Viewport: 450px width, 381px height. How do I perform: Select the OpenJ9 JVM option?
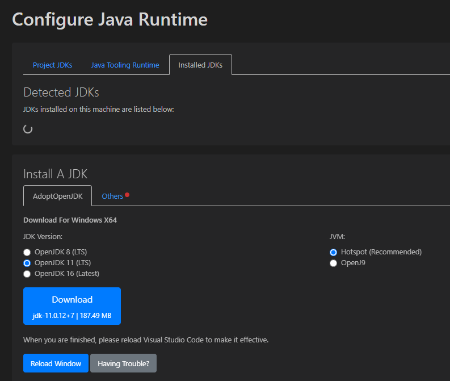(333, 263)
